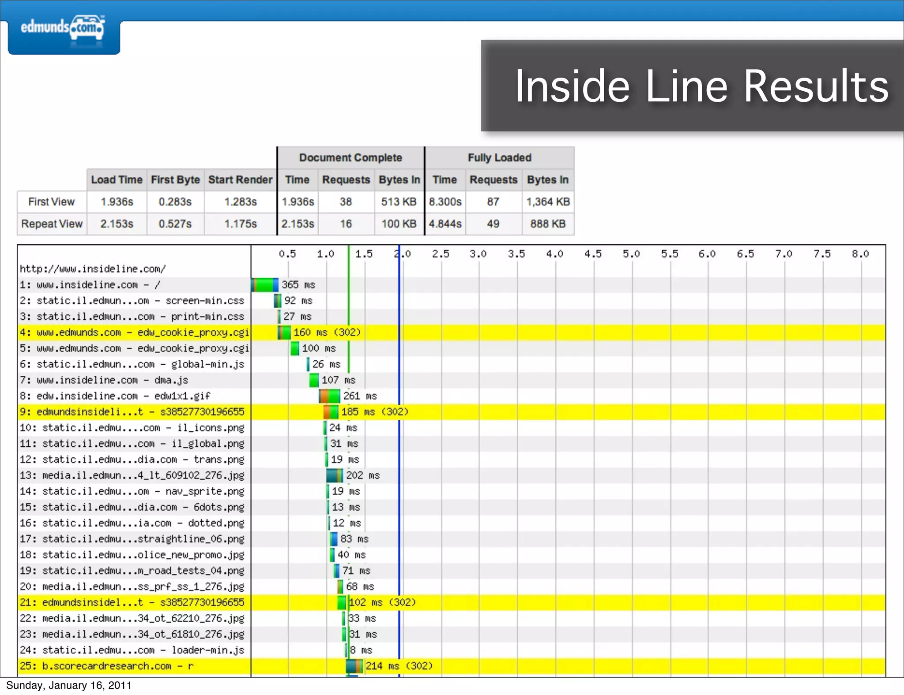Click the 0.5 second timeline tick

(287, 254)
